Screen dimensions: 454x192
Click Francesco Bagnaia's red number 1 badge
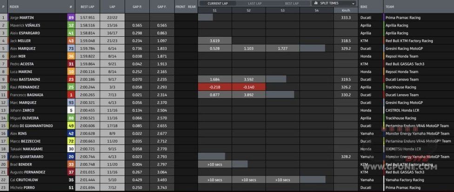[x=71, y=95]
